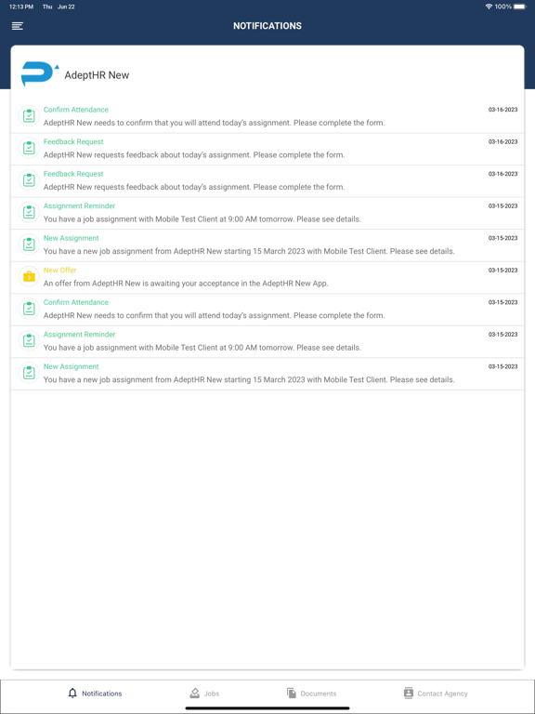
Task: Open New Assignment title directly above New Offer
Action: click(71, 238)
